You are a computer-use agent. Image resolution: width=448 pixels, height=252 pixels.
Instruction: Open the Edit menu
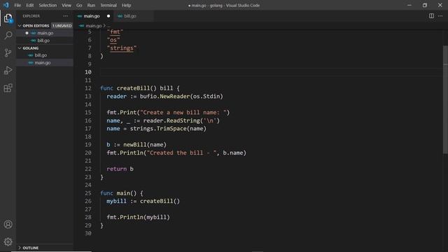29,5
